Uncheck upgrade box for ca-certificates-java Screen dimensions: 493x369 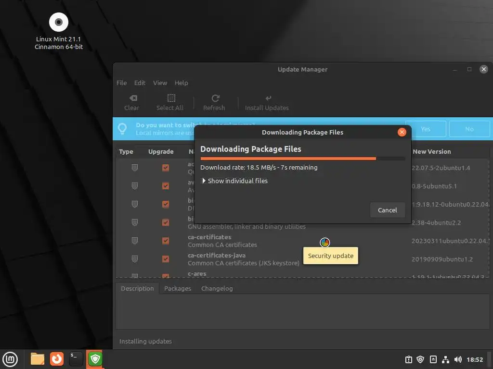coord(166,259)
